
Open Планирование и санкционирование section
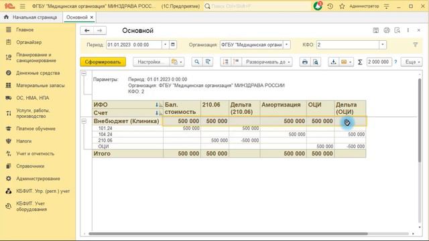(36, 58)
